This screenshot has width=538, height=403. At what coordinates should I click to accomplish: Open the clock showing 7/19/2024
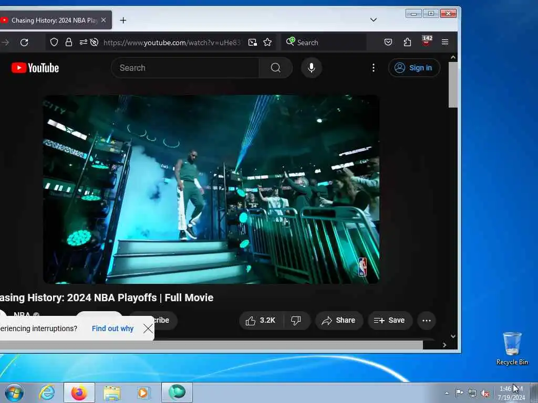click(511, 393)
